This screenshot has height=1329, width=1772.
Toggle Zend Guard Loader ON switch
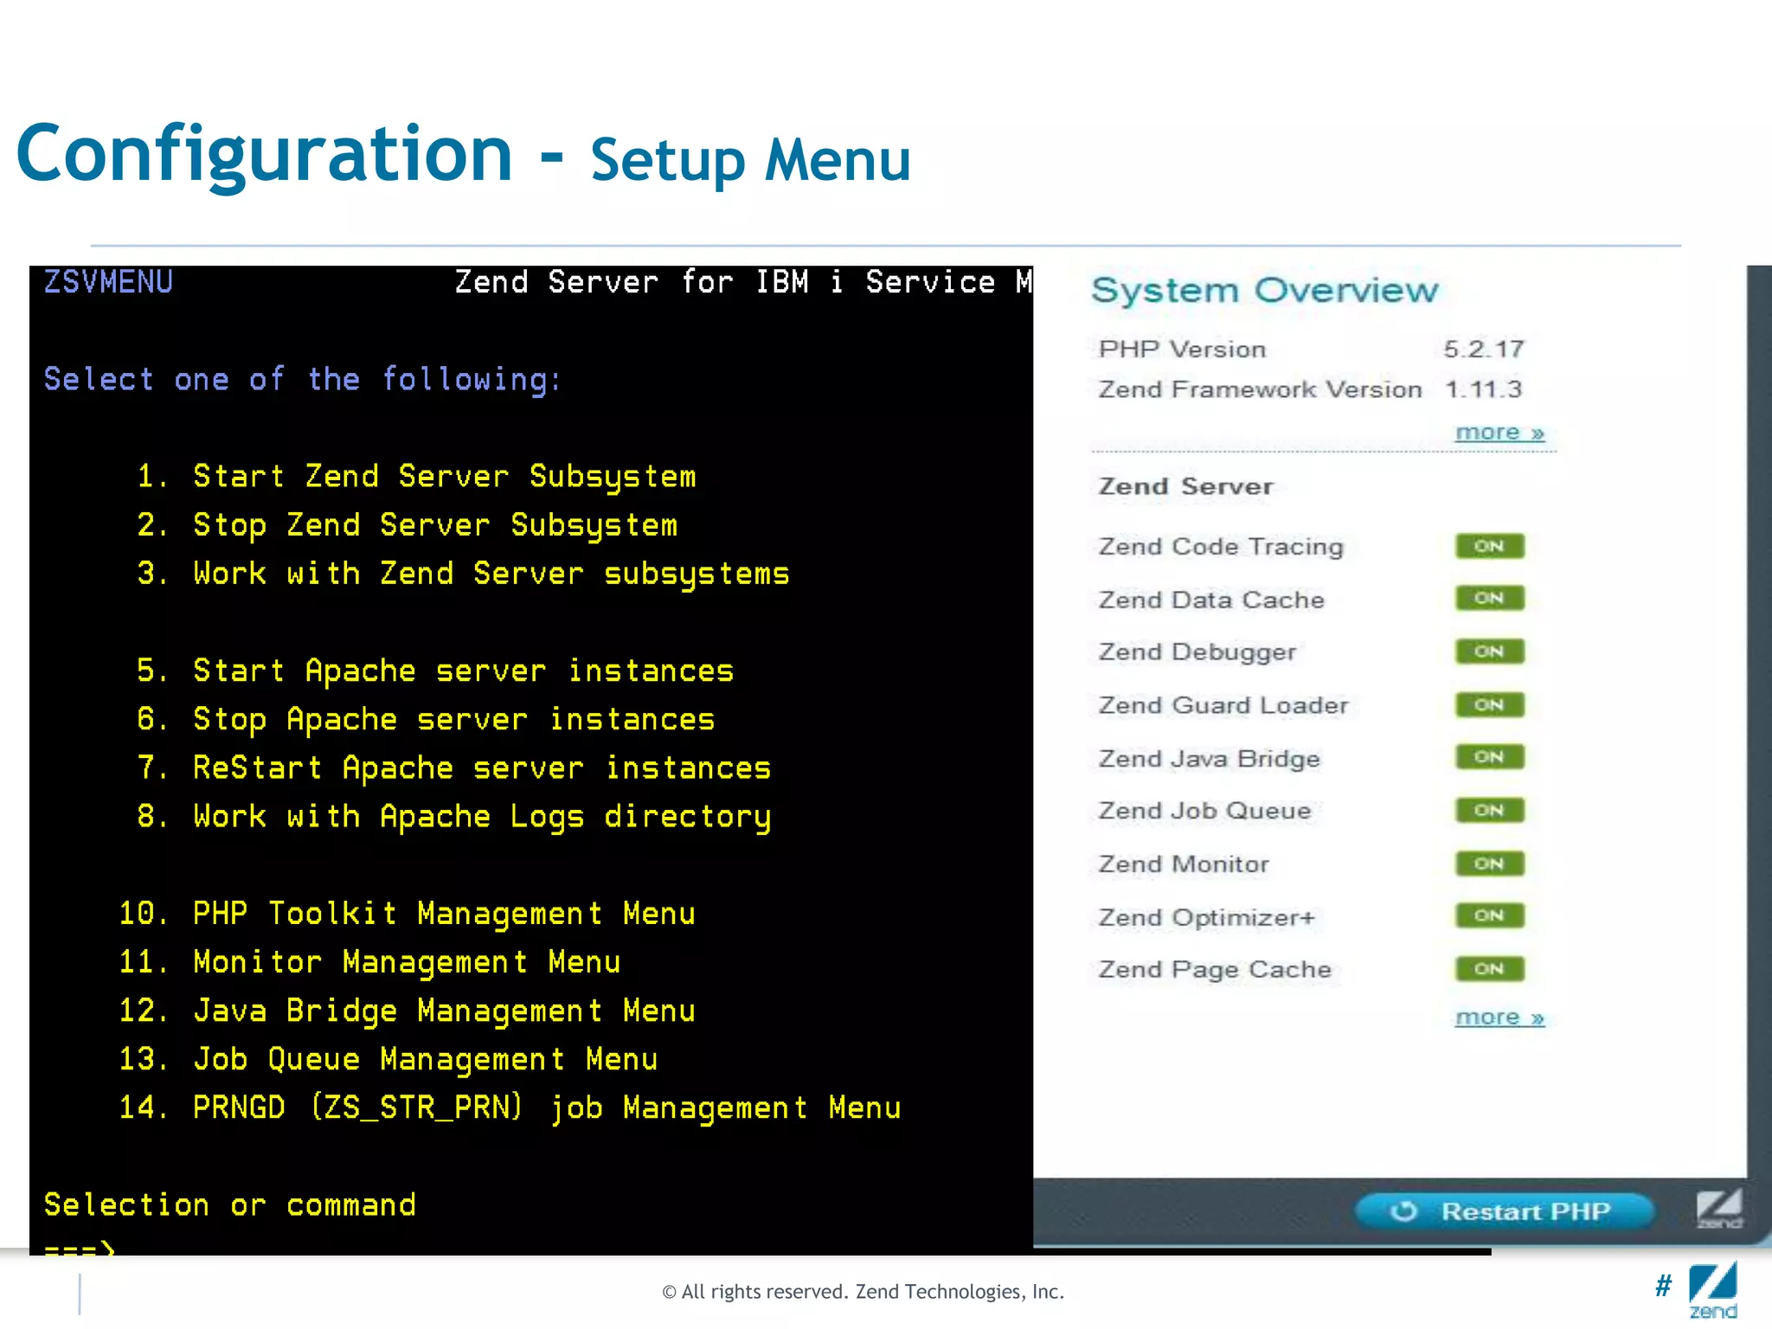[x=1489, y=705]
